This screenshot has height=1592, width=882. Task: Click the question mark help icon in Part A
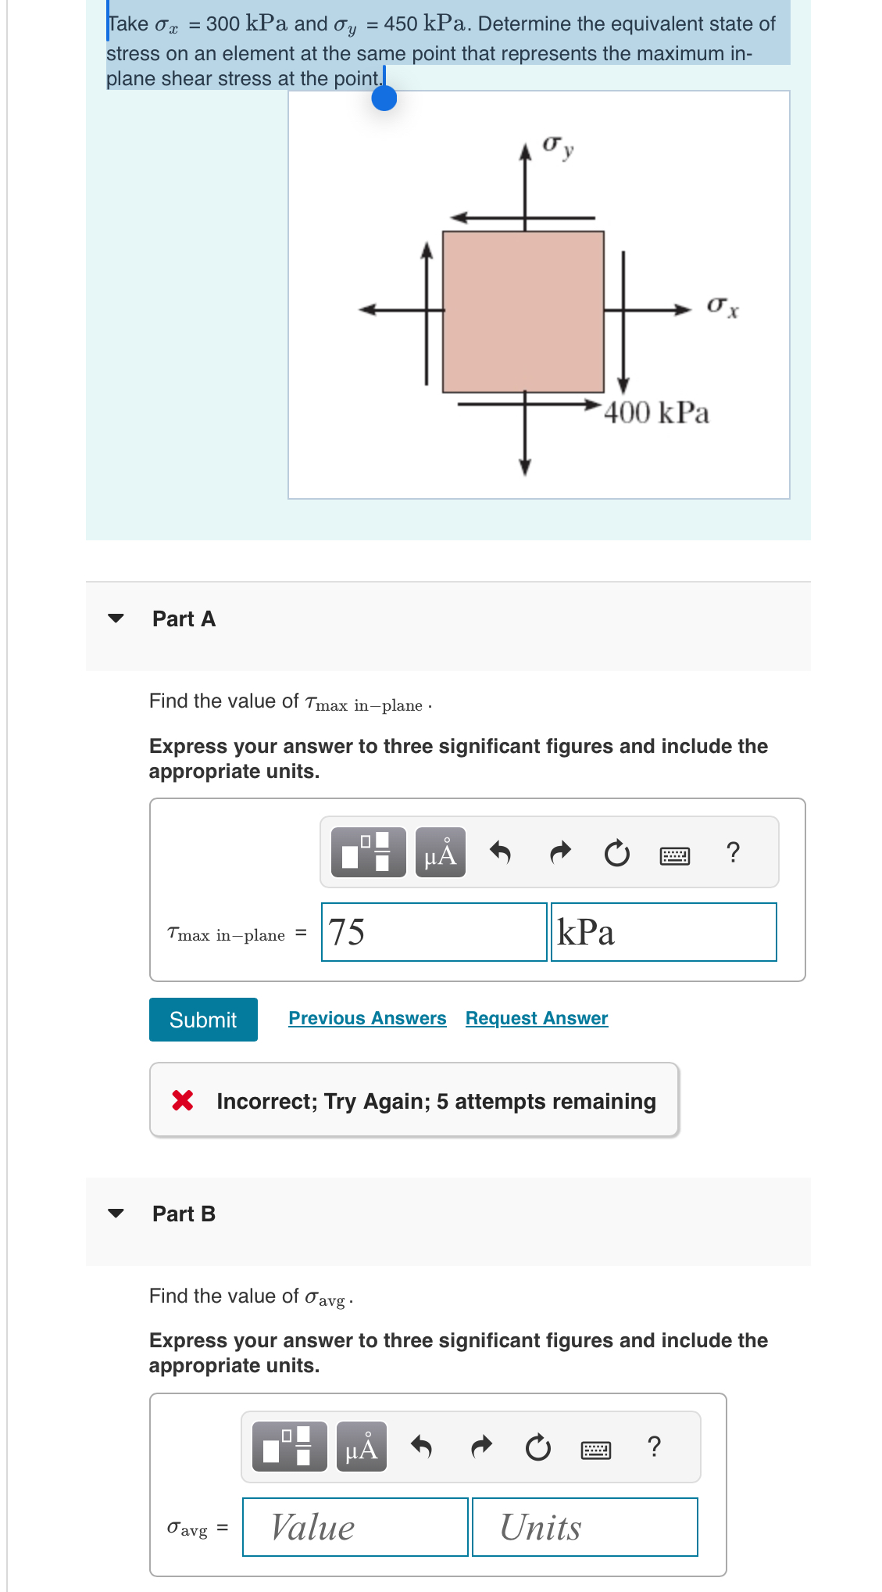click(x=733, y=852)
